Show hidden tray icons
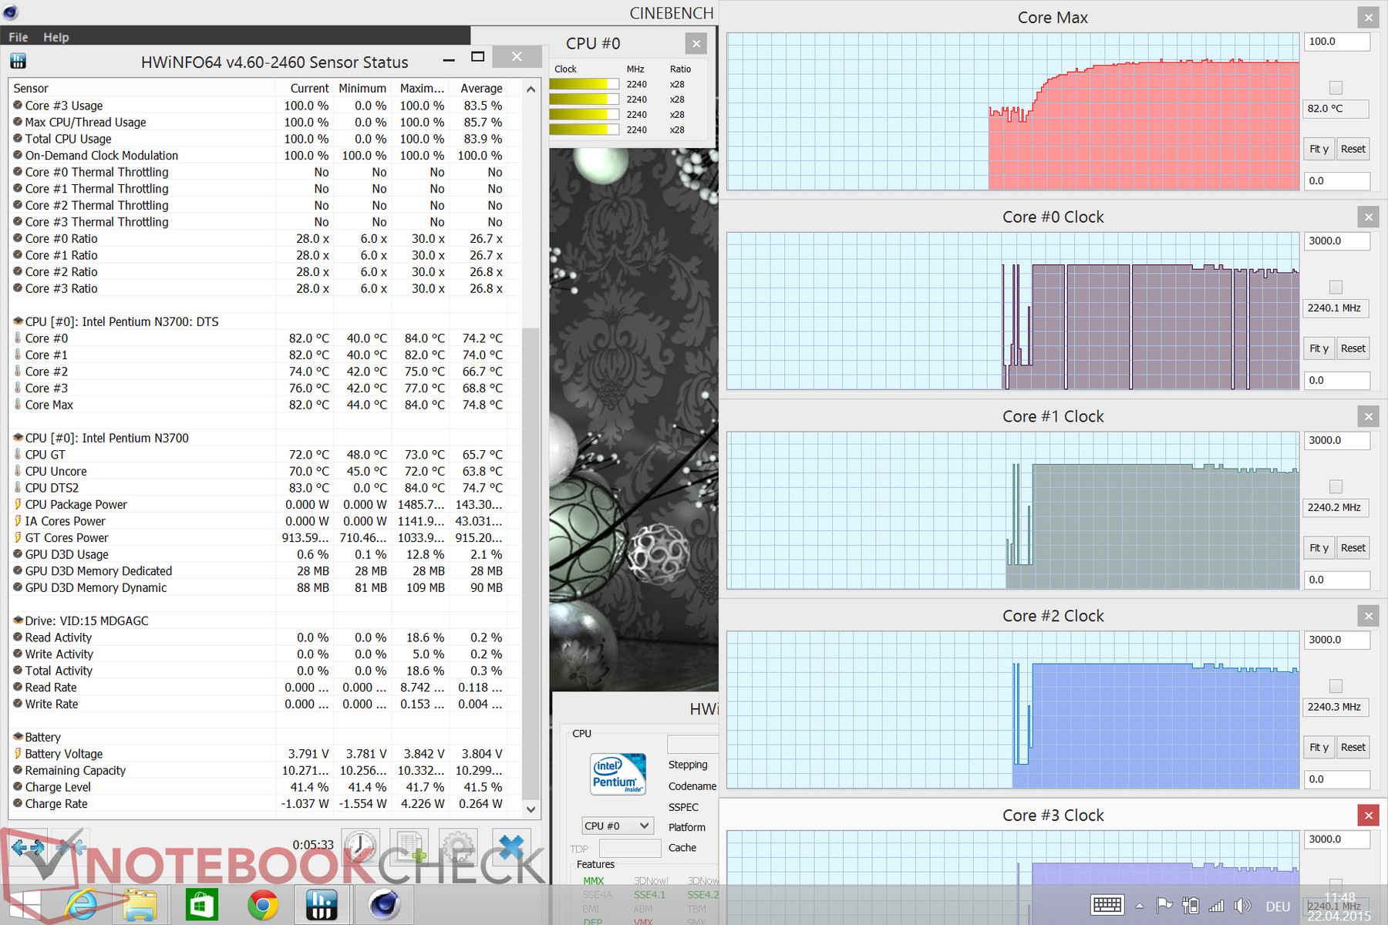Screen dimensions: 1388x925 click(x=1140, y=906)
